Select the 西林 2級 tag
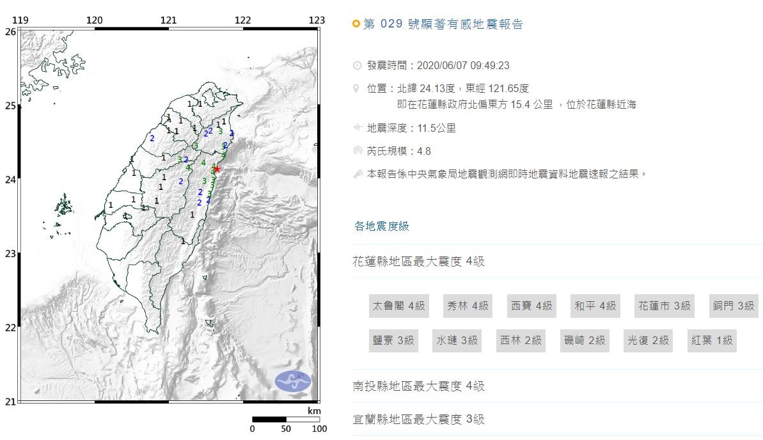Image resolution: width=763 pixels, height=440 pixels. [x=521, y=340]
